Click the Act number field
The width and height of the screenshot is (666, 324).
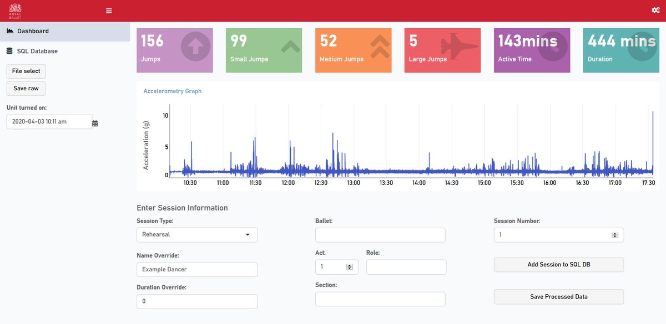pyautogui.click(x=337, y=267)
